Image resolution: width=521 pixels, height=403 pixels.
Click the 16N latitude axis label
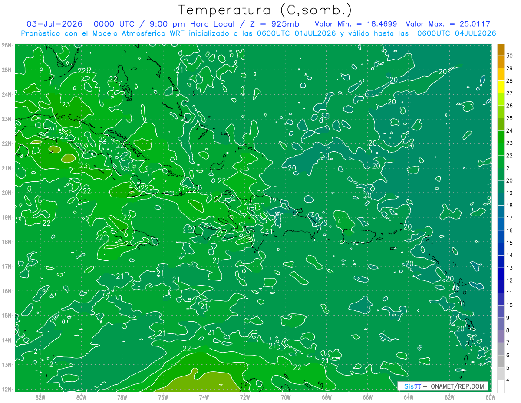pyautogui.click(x=6, y=291)
